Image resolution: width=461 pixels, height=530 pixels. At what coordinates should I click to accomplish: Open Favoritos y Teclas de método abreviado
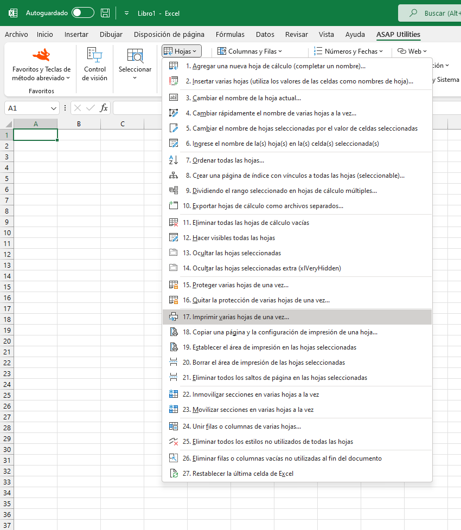pos(41,65)
